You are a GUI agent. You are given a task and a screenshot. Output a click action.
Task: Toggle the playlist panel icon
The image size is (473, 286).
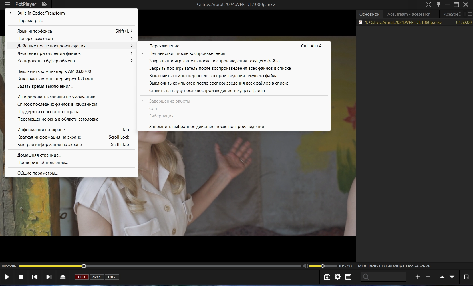pyautogui.click(x=348, y=277)
